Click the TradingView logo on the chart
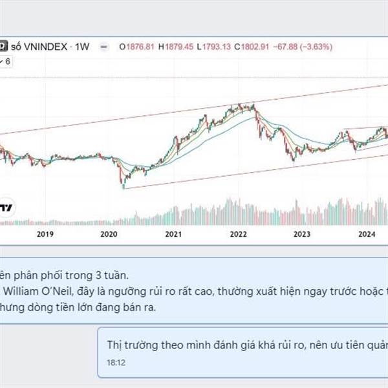 pos(7,208)
